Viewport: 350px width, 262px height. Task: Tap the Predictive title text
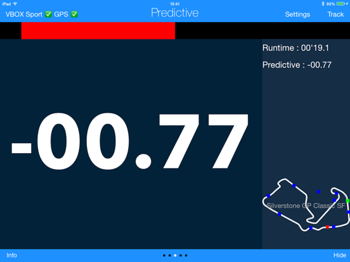pos(175,13)
